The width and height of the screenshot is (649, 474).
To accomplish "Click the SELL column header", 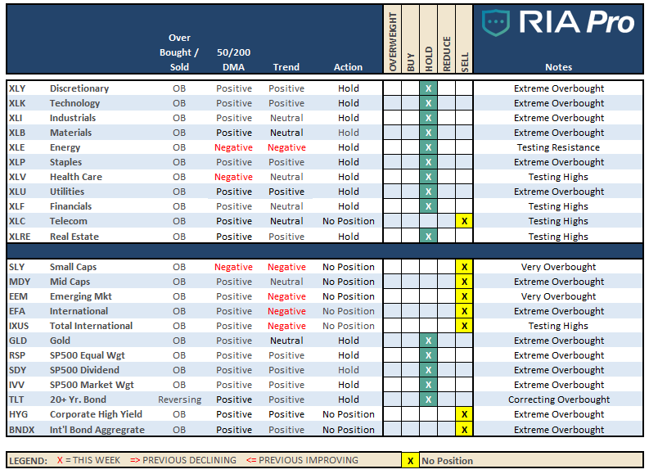I will pyautogui.click(x=464, y=40).
